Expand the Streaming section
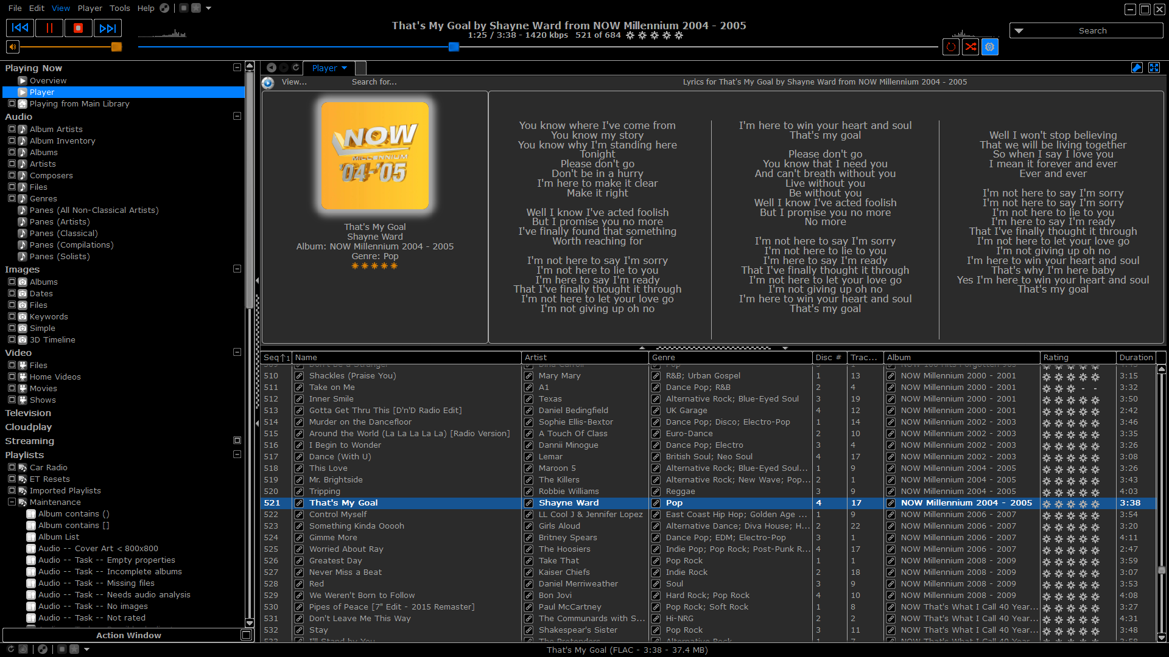The width and height of the screenshot is (1169, 657). [x=237, y=440]
